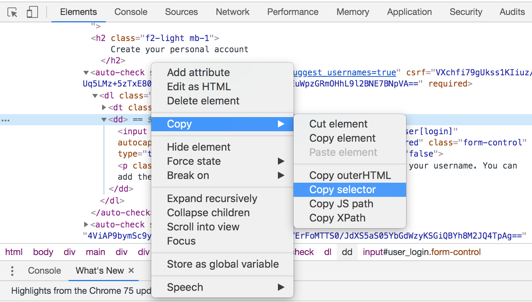532x302 pixels.
Task: Collapse the first auto-check element
Action: coord(86,73)
